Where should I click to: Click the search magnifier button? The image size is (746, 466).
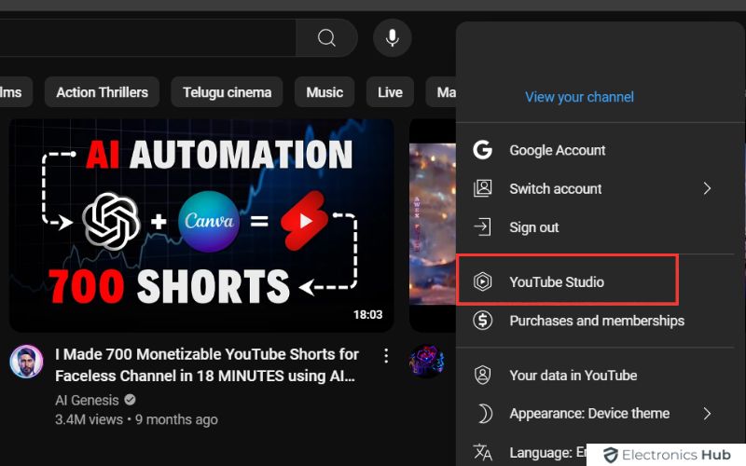326,37
